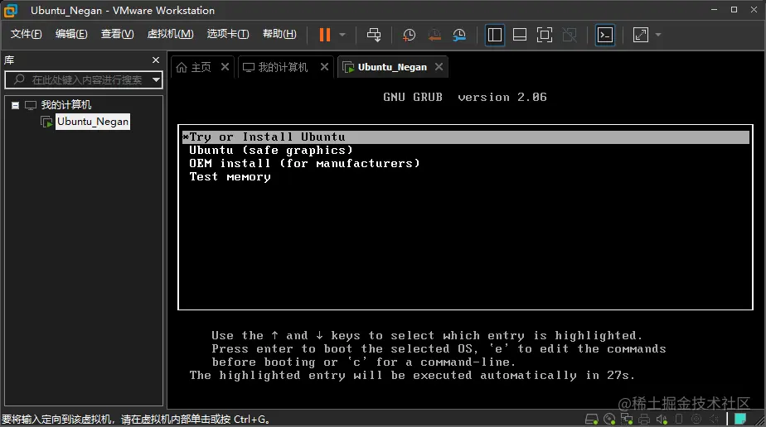
Task: Expand the library search dropdown arrow
Action: (156, 80)
